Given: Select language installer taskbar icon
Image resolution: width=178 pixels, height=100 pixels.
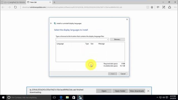Looking at the screenshot, I should [80, 97].
